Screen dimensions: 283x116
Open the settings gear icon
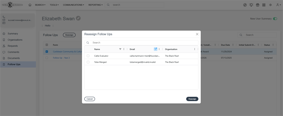pos(270,5)
